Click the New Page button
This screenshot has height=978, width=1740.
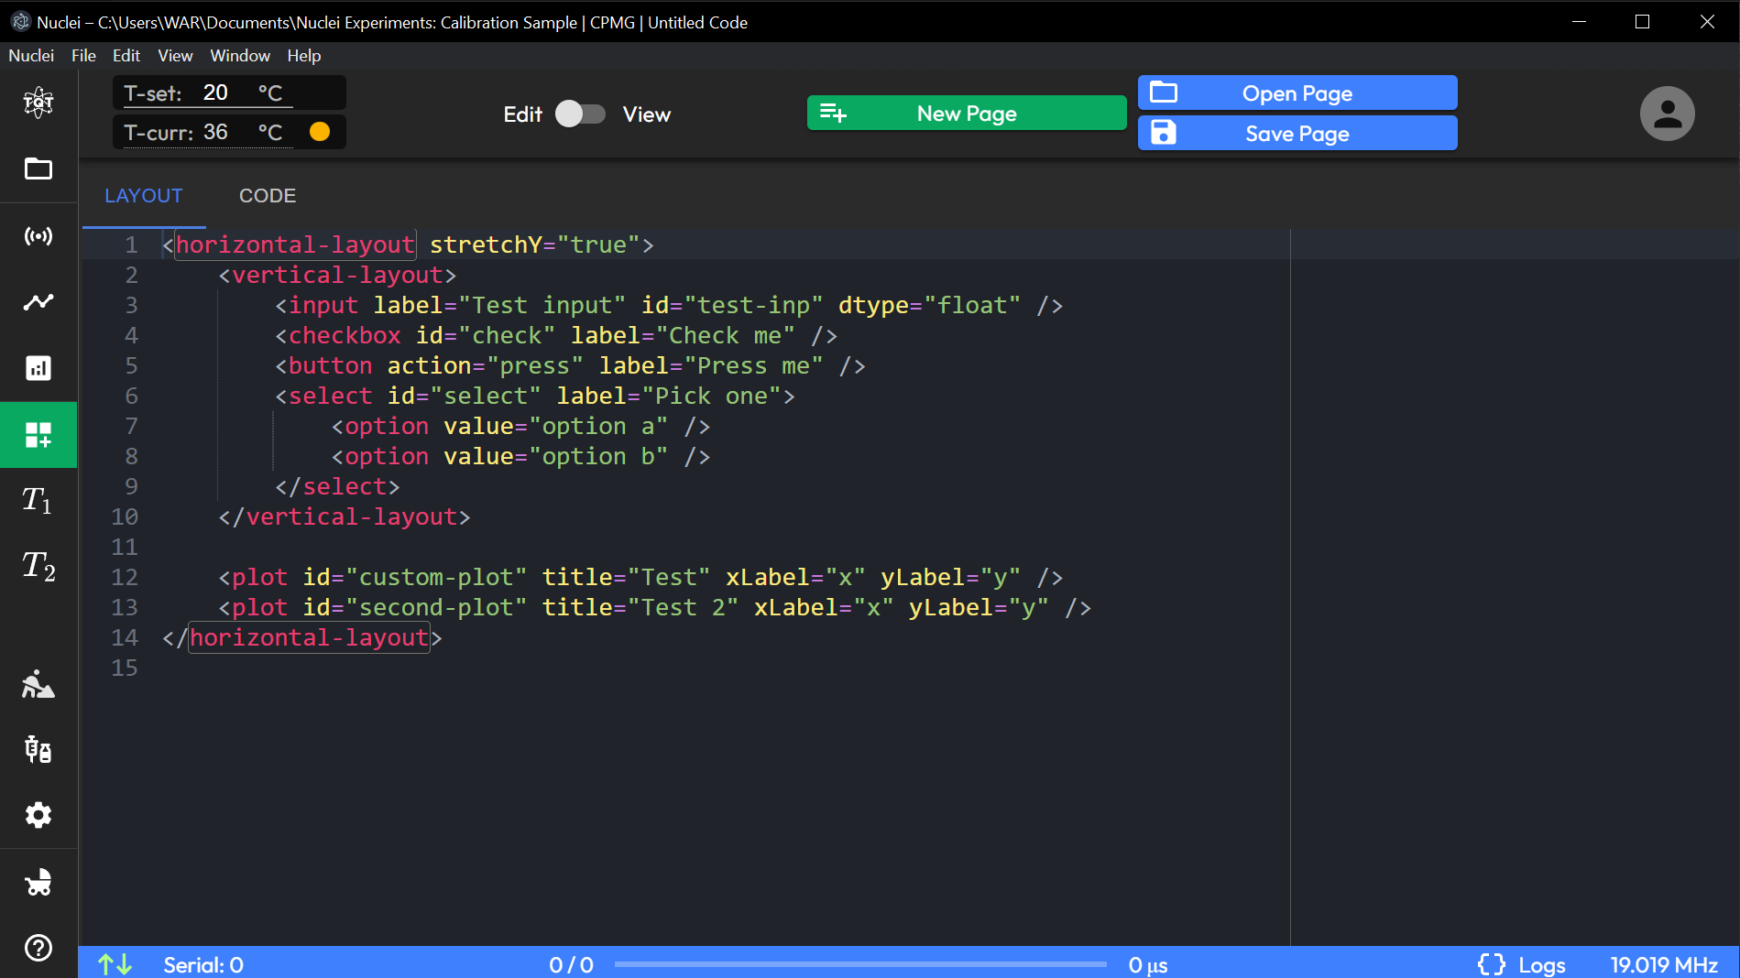[x=967, y=114]
